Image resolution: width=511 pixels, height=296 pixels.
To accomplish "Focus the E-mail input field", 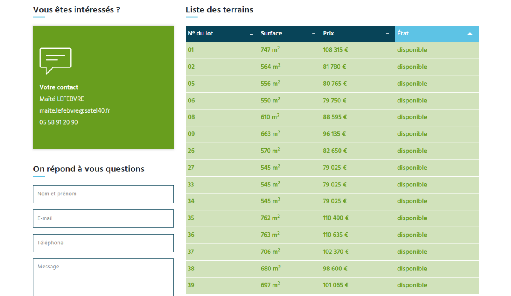I will pos(103,218).
